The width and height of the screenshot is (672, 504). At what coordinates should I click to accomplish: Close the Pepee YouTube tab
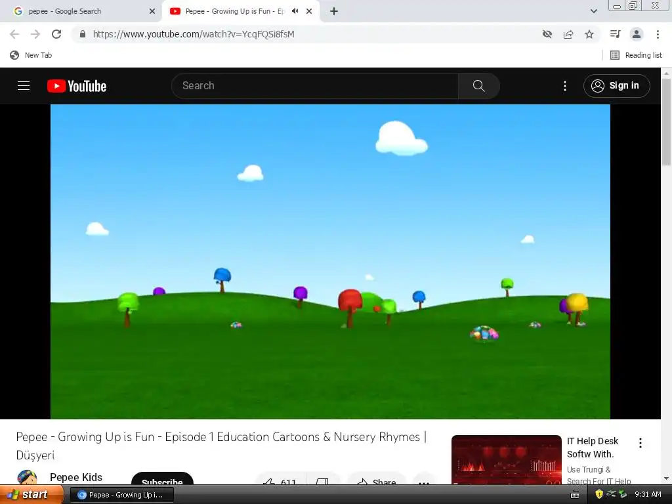pyautogui.click(x=309, y=11)
